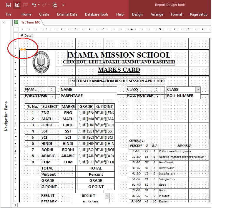Image resolution: width=241 pixels, height=208 pixels.
Task: Select the TOTAL text box field
Action: coord(96,168)
